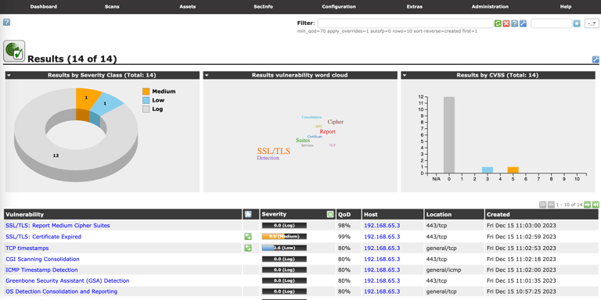Click the filter name field beside star icon
The height and width of the screenshot is (300, 601).
[x=551, y=23]
